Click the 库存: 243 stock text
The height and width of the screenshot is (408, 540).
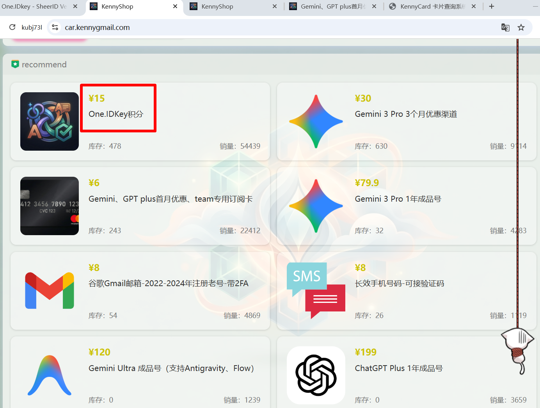(105, 231)
